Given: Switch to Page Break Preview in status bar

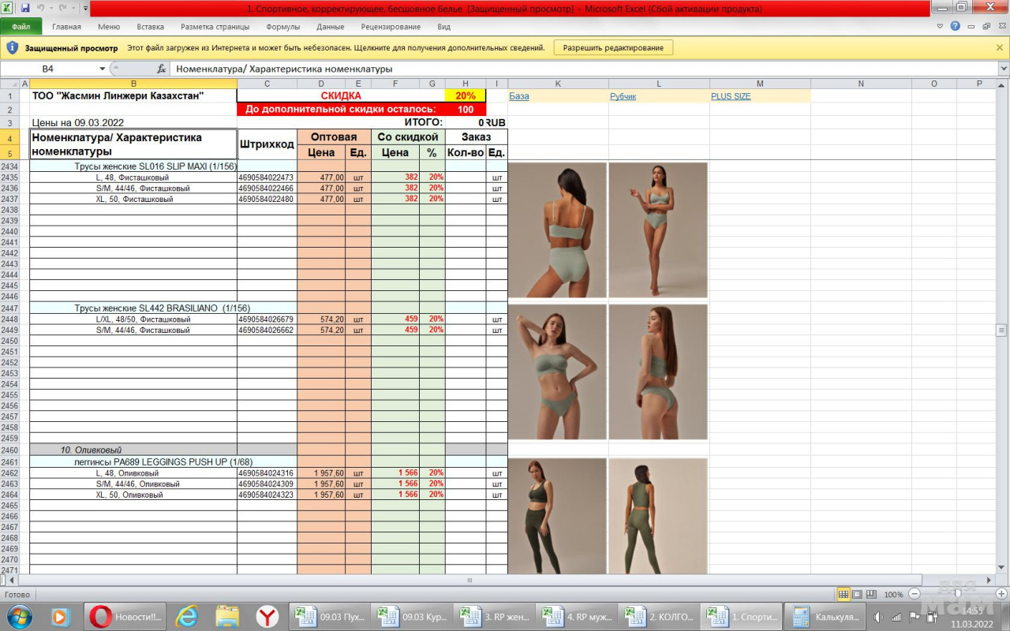Looking at the screenshot, I should (870, 594).
